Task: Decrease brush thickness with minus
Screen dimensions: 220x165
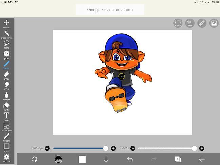Action: (x=47, y=148)
